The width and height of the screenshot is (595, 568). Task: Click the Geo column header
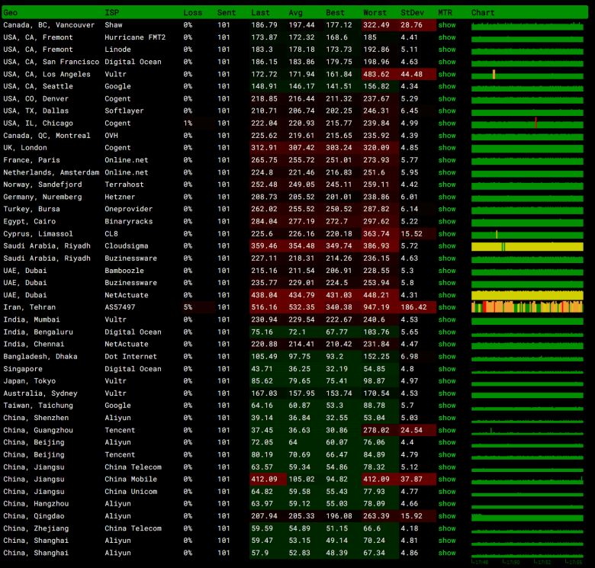10,12
